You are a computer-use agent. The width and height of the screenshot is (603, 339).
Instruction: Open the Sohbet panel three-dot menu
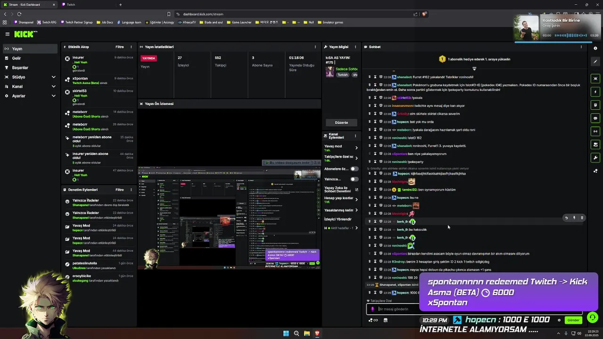(581, 47)
